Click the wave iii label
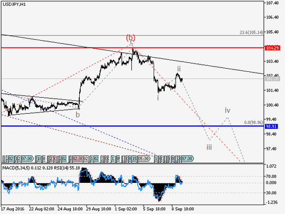This screenshot has height=214, width=285. pyautogui.click(x=209, y=147)
